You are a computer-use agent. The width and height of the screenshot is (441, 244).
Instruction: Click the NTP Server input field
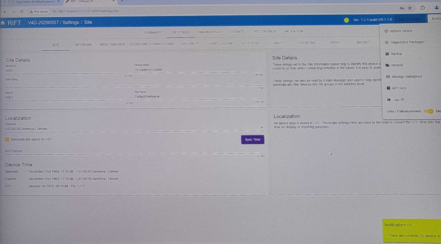135,151
